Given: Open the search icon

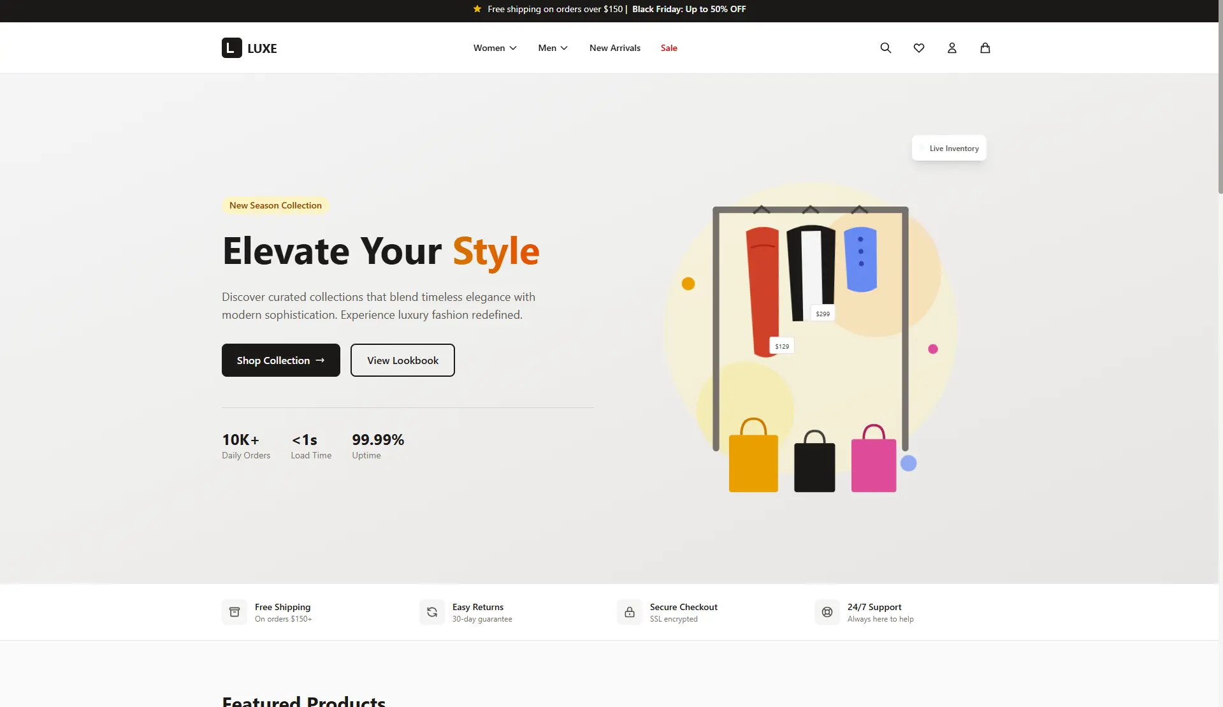Looking at the screenshot, I should coord(885,48).
